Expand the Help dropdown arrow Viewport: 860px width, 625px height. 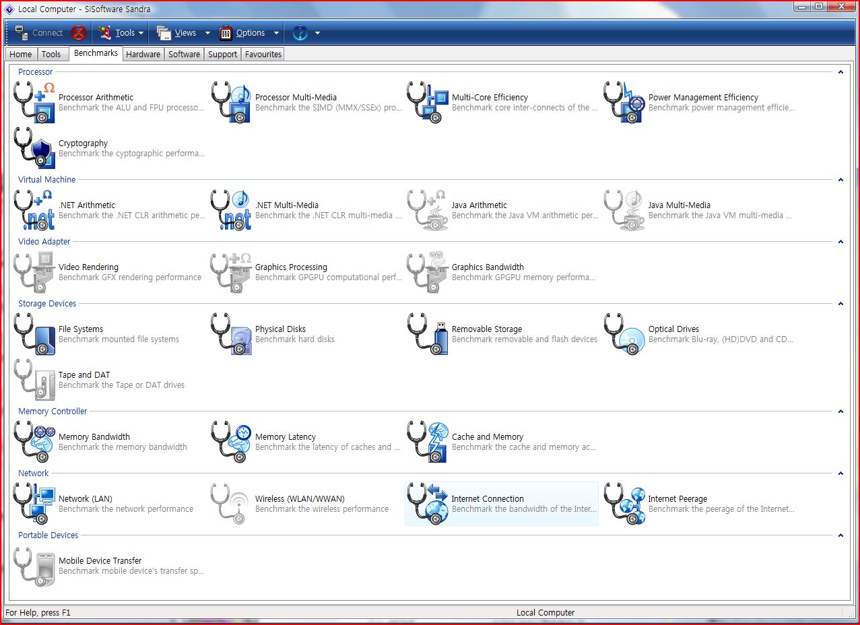[317, 33]
